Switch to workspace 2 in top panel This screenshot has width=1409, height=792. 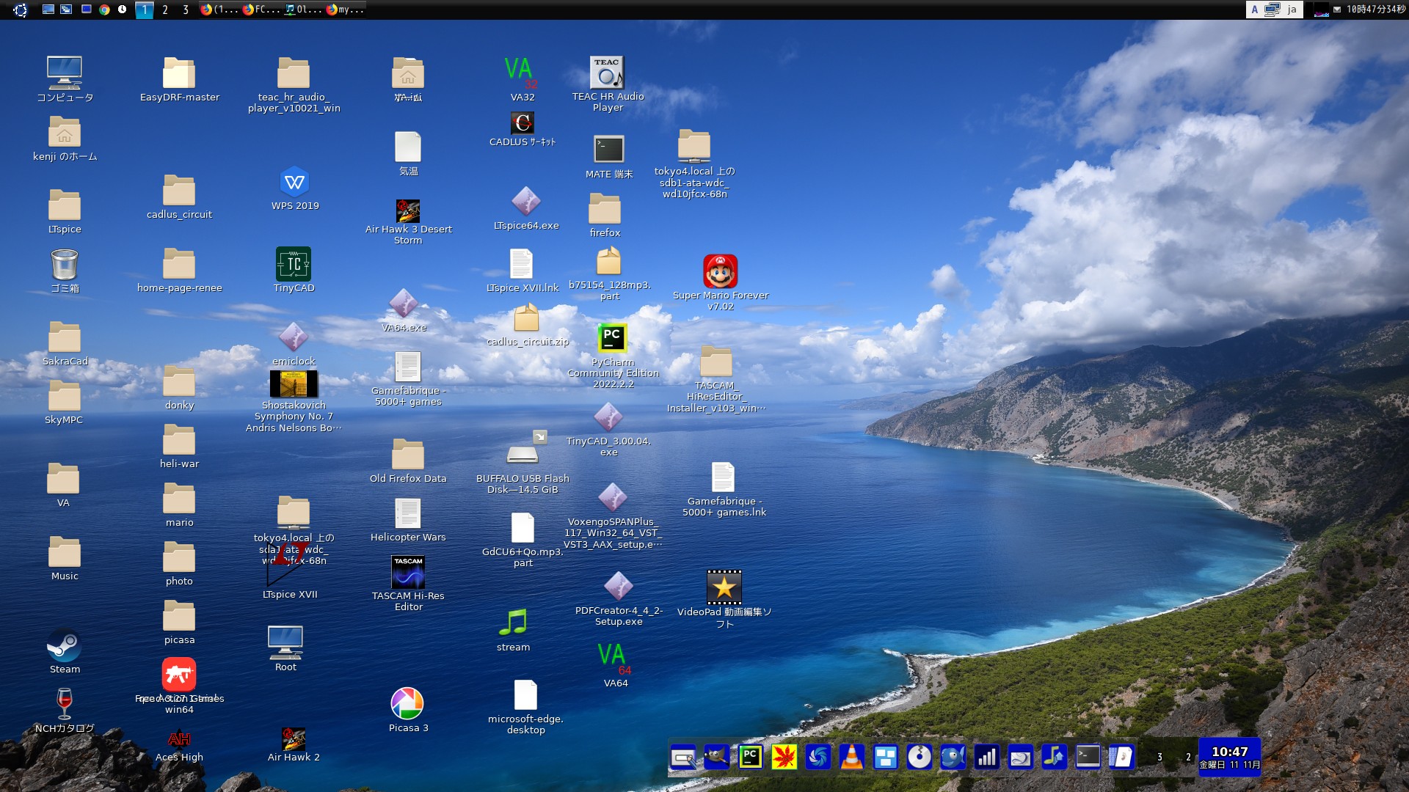[x=165, y=10]
